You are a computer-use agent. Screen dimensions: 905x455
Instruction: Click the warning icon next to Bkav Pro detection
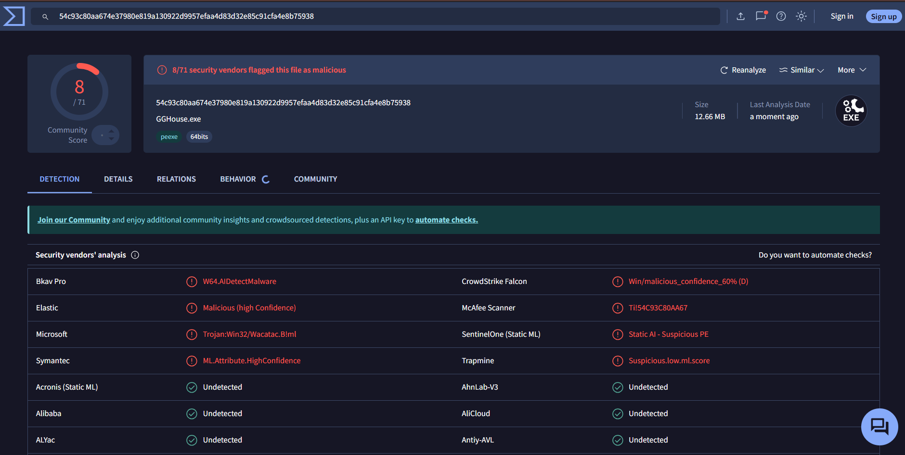(x=192, y=282)
